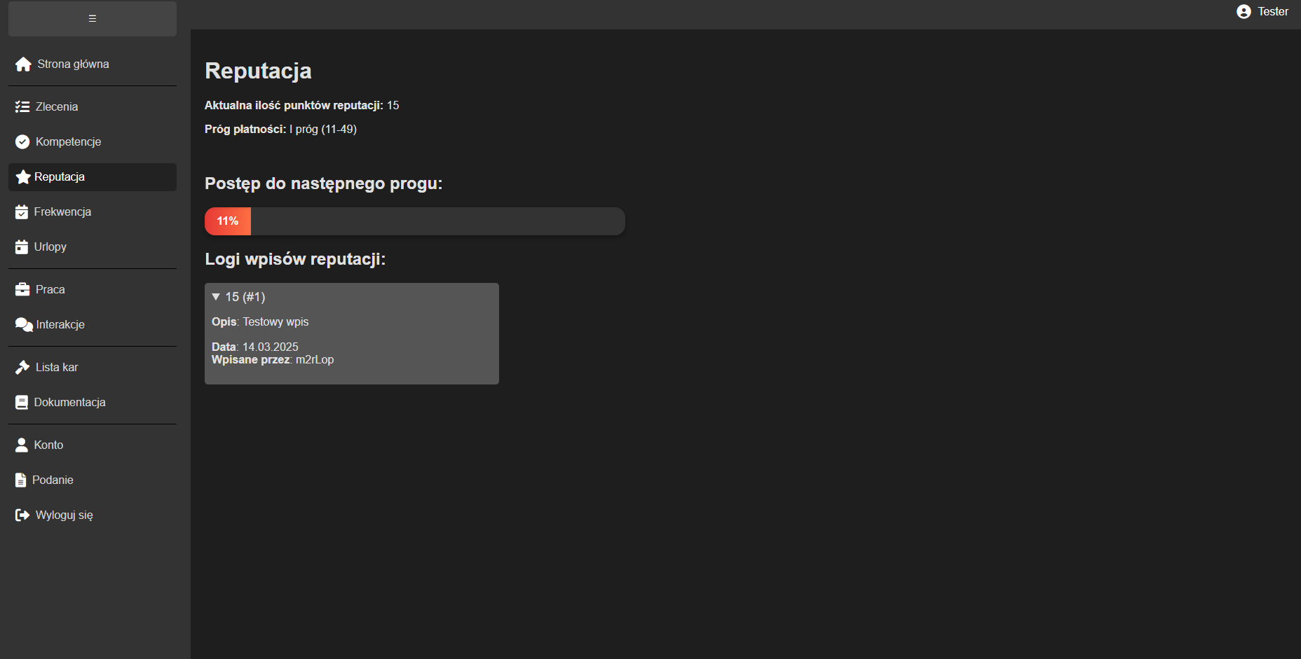Click the Zlecenia list icon
Image resolution: width=1301 pixels, height=659 pixels.
click(22, 107)
